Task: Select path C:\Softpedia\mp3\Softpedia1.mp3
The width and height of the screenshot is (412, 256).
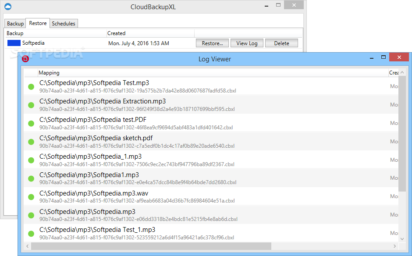Action: 89,175
